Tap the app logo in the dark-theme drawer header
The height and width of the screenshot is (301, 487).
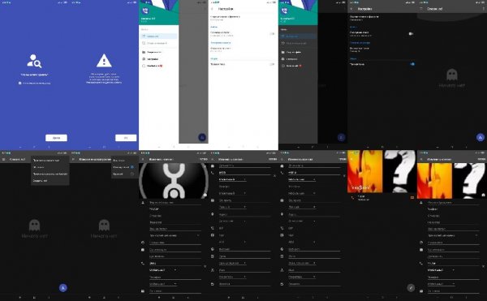coord(284,11)
